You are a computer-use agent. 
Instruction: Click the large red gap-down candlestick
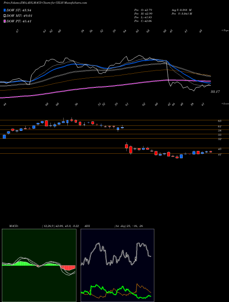tap(131, 150)
